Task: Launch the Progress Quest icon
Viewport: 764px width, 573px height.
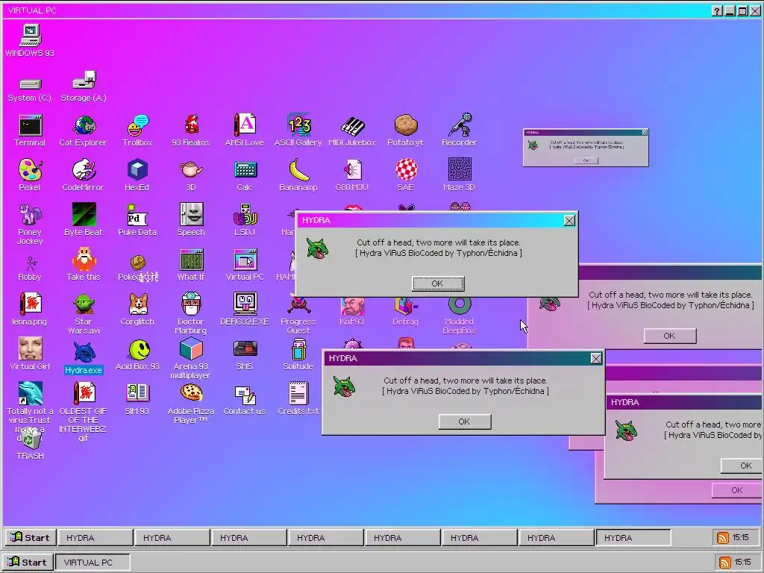Action: 298,305
